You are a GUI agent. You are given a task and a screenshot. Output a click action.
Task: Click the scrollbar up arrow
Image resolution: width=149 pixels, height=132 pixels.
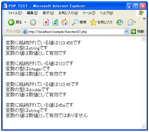point(144,39)
